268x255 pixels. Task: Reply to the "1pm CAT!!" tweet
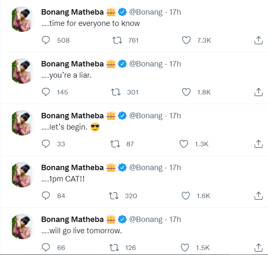click(x=46, y=196)
